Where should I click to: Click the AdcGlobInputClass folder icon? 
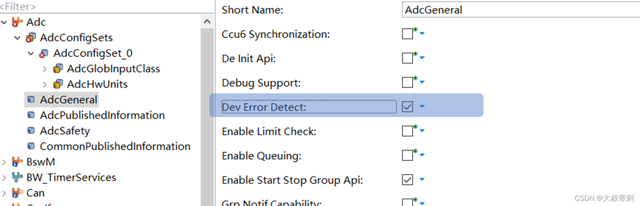[58, 69]
